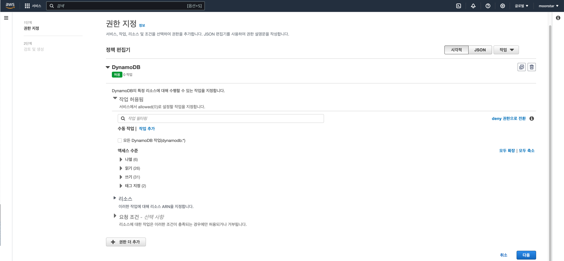Expand the 태그 지정 (2) access level

[x=121, y=186]
